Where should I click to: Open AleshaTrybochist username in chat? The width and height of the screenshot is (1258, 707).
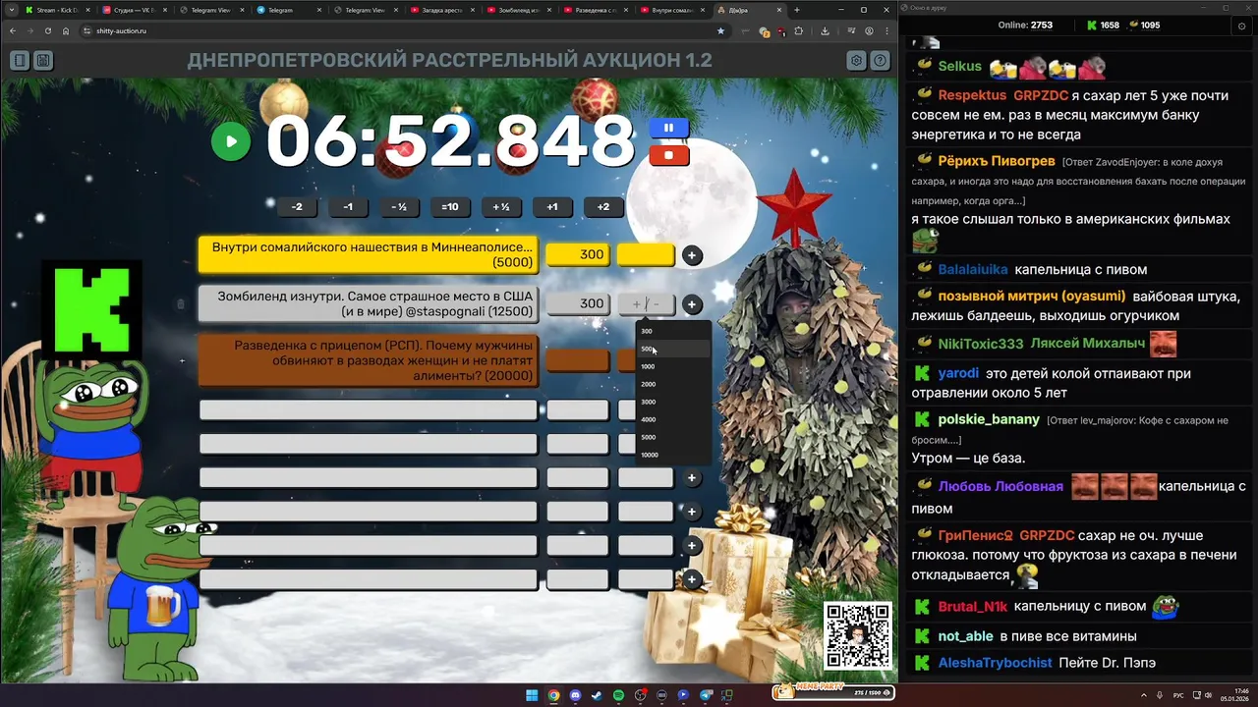click(995, 663)
